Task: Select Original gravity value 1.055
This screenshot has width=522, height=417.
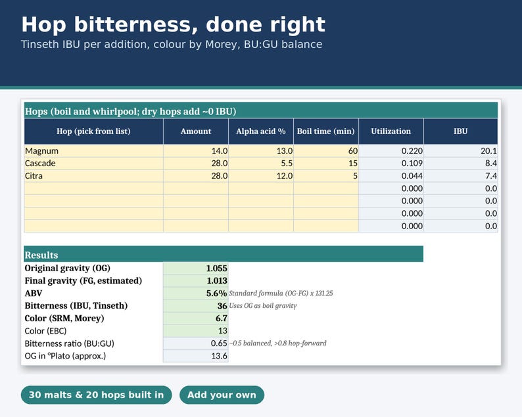Action: 196,269
